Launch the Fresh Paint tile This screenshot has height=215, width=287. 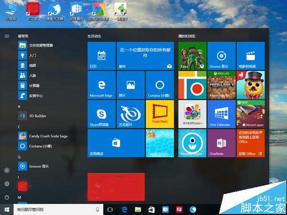pyautogui.click(x=160, y=114)
